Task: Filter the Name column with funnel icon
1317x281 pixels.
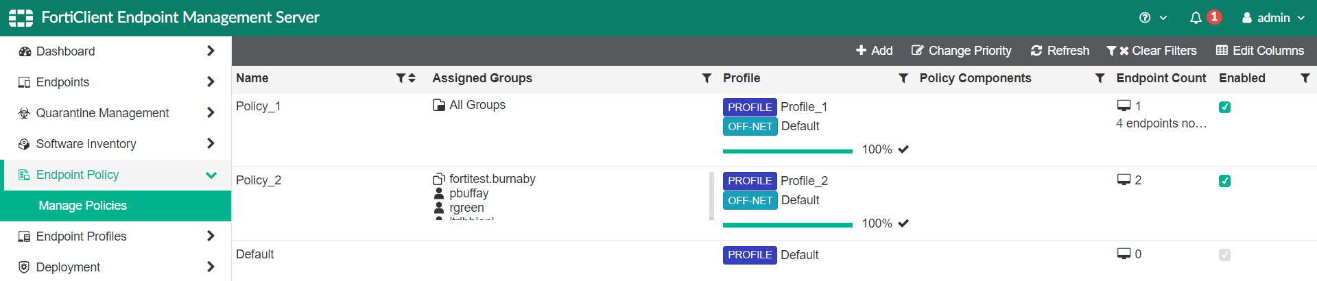Action: click(401, 78)
